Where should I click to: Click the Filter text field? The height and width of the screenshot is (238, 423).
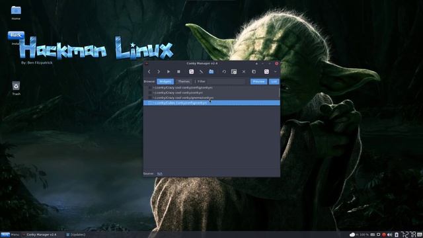tap(226, 81)
